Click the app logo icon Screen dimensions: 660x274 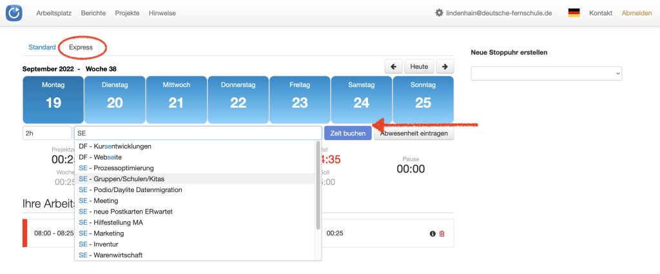click(14, 13)
